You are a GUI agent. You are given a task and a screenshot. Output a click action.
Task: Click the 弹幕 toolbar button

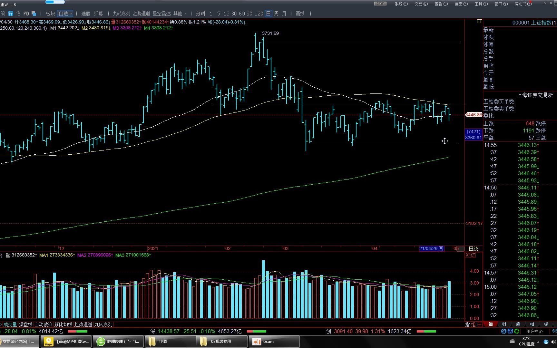tap(98, 14)
